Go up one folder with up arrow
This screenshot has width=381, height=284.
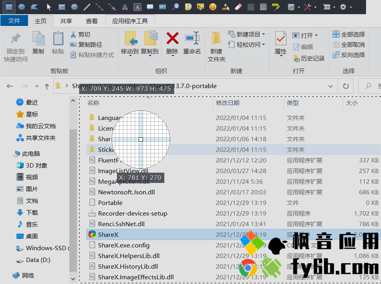[47, 86]
